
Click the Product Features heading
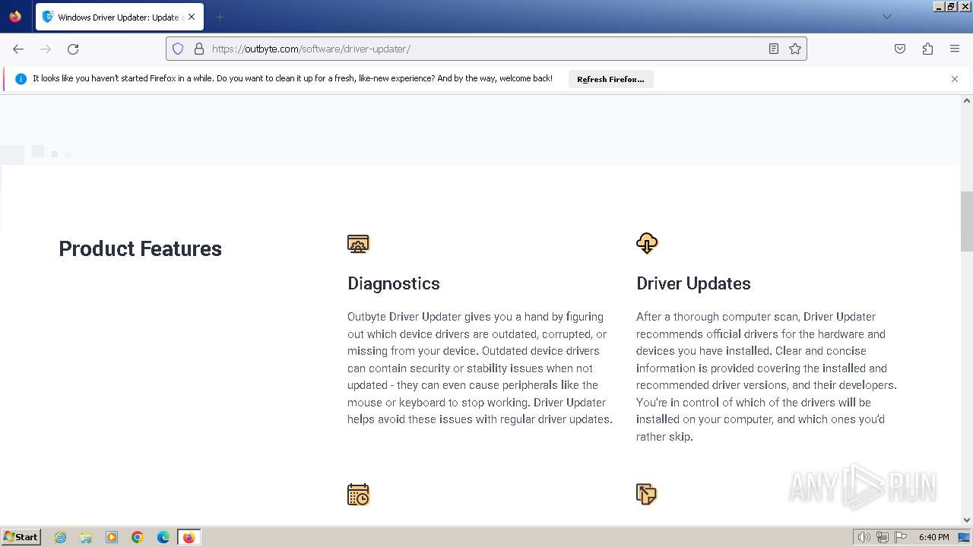point(141,248)
